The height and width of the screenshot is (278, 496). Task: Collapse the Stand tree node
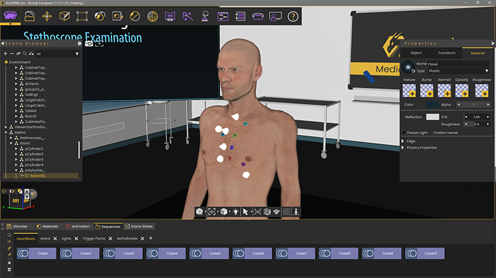11,143
